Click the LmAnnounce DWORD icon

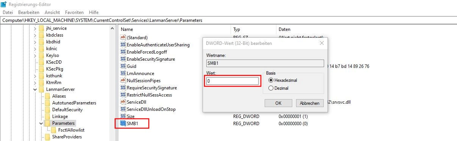[123, 73]
